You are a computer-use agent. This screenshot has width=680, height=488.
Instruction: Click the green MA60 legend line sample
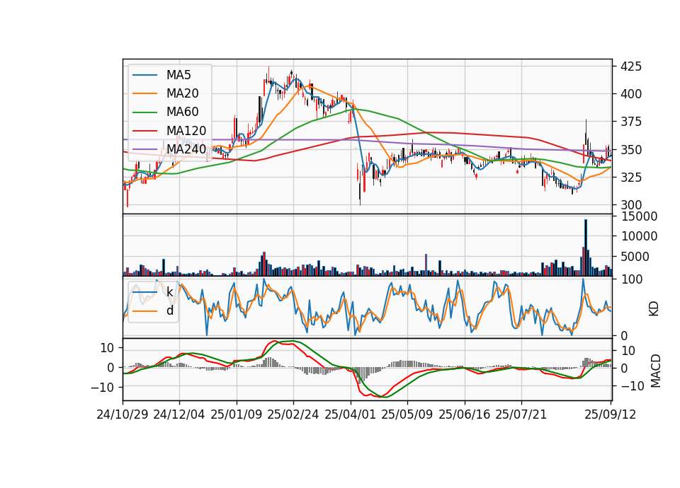(144, 112)
